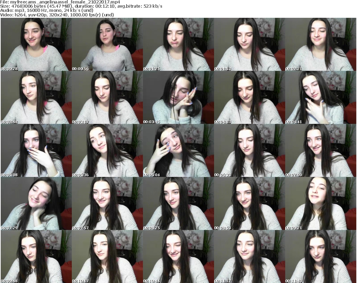Select the frame at 00:00:56
Image resolution: width=357 pixels, height=283 pixels.
[107, 44]
